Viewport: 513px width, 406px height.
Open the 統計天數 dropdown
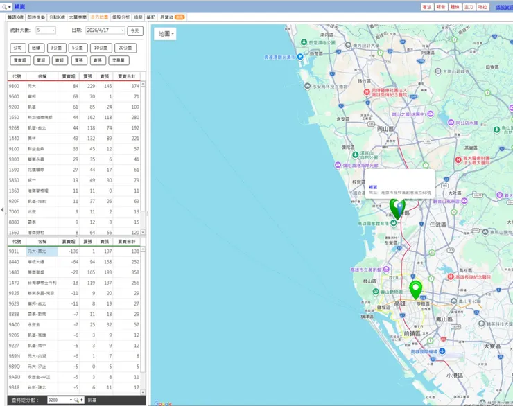coord(46,30)
